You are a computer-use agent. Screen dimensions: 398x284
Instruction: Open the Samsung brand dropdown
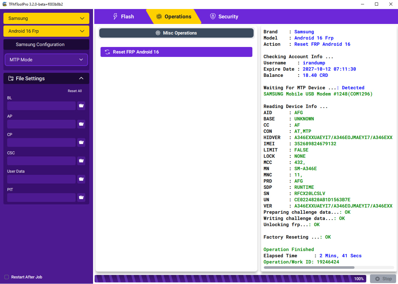point(46,18)
